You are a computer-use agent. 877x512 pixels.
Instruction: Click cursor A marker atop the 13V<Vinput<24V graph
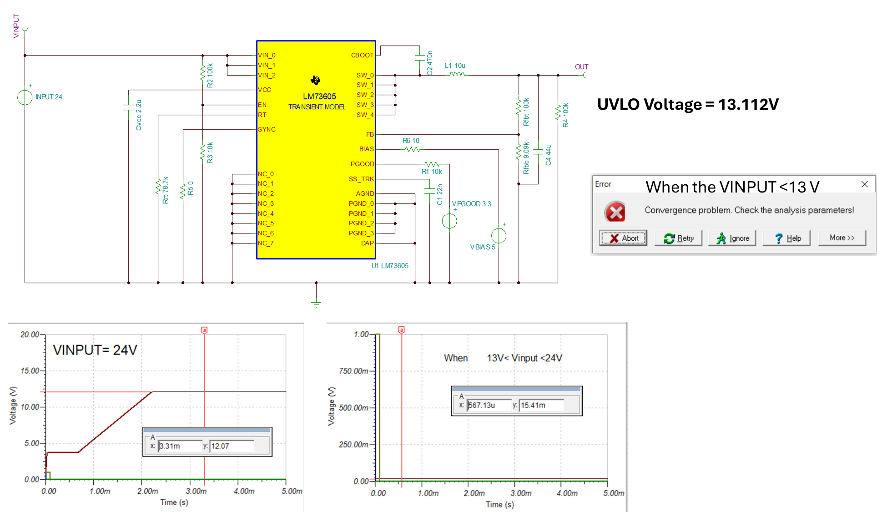pyautogui.click(x=402, y=330)
